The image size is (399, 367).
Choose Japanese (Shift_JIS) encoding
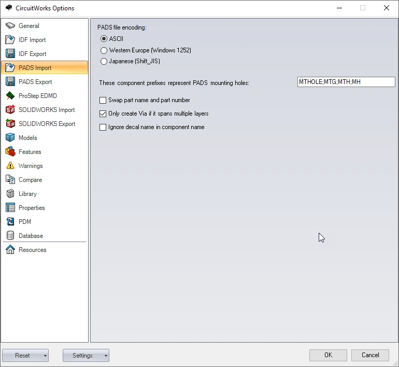(x=104, y=61)
